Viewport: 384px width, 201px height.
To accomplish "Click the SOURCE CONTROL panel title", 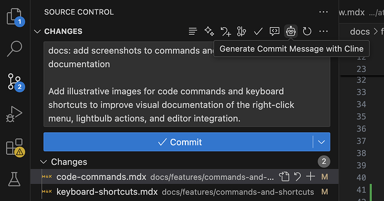I will 79,12.
